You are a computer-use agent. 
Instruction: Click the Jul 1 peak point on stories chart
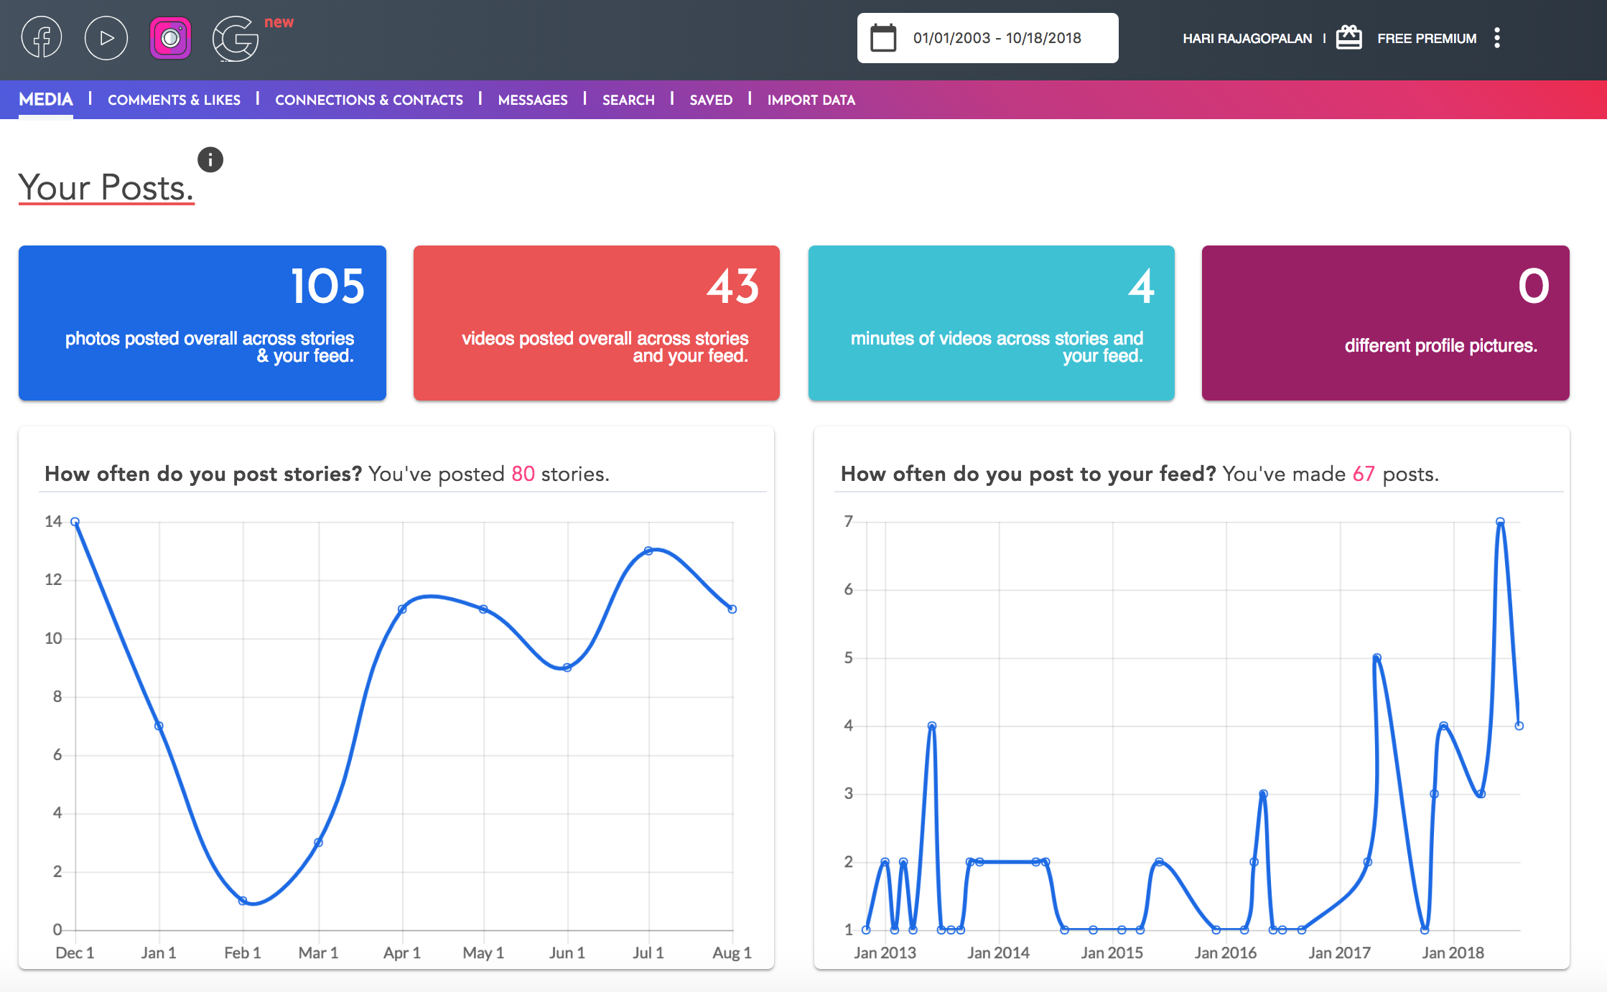pyautogui.click(x=648, y=551)
